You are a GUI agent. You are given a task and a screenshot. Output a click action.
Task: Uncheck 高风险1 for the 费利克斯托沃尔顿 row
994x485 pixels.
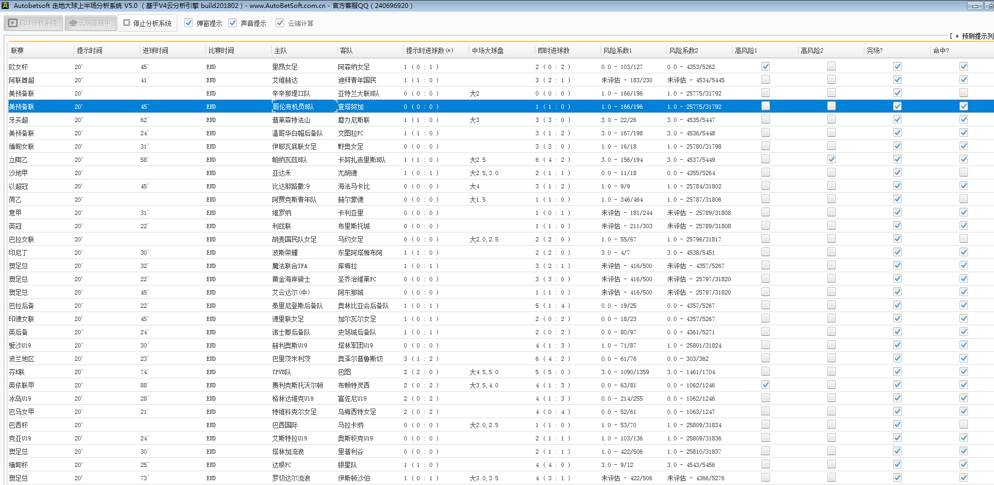[x=765, y=385]
